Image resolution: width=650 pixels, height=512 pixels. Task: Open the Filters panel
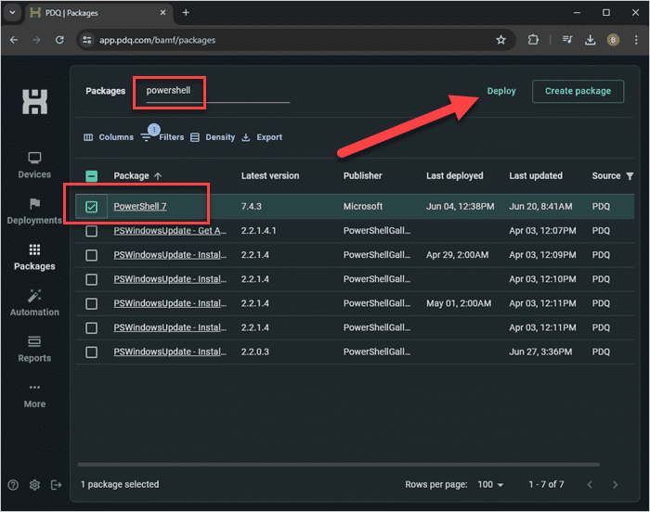click(x=162, y=136)
